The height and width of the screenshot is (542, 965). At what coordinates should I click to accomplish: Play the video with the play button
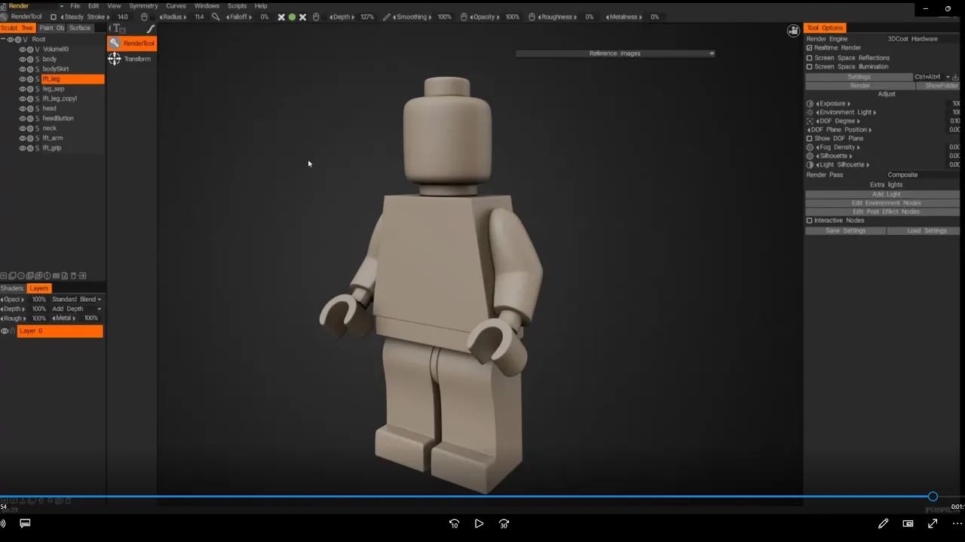pos(479,524)
